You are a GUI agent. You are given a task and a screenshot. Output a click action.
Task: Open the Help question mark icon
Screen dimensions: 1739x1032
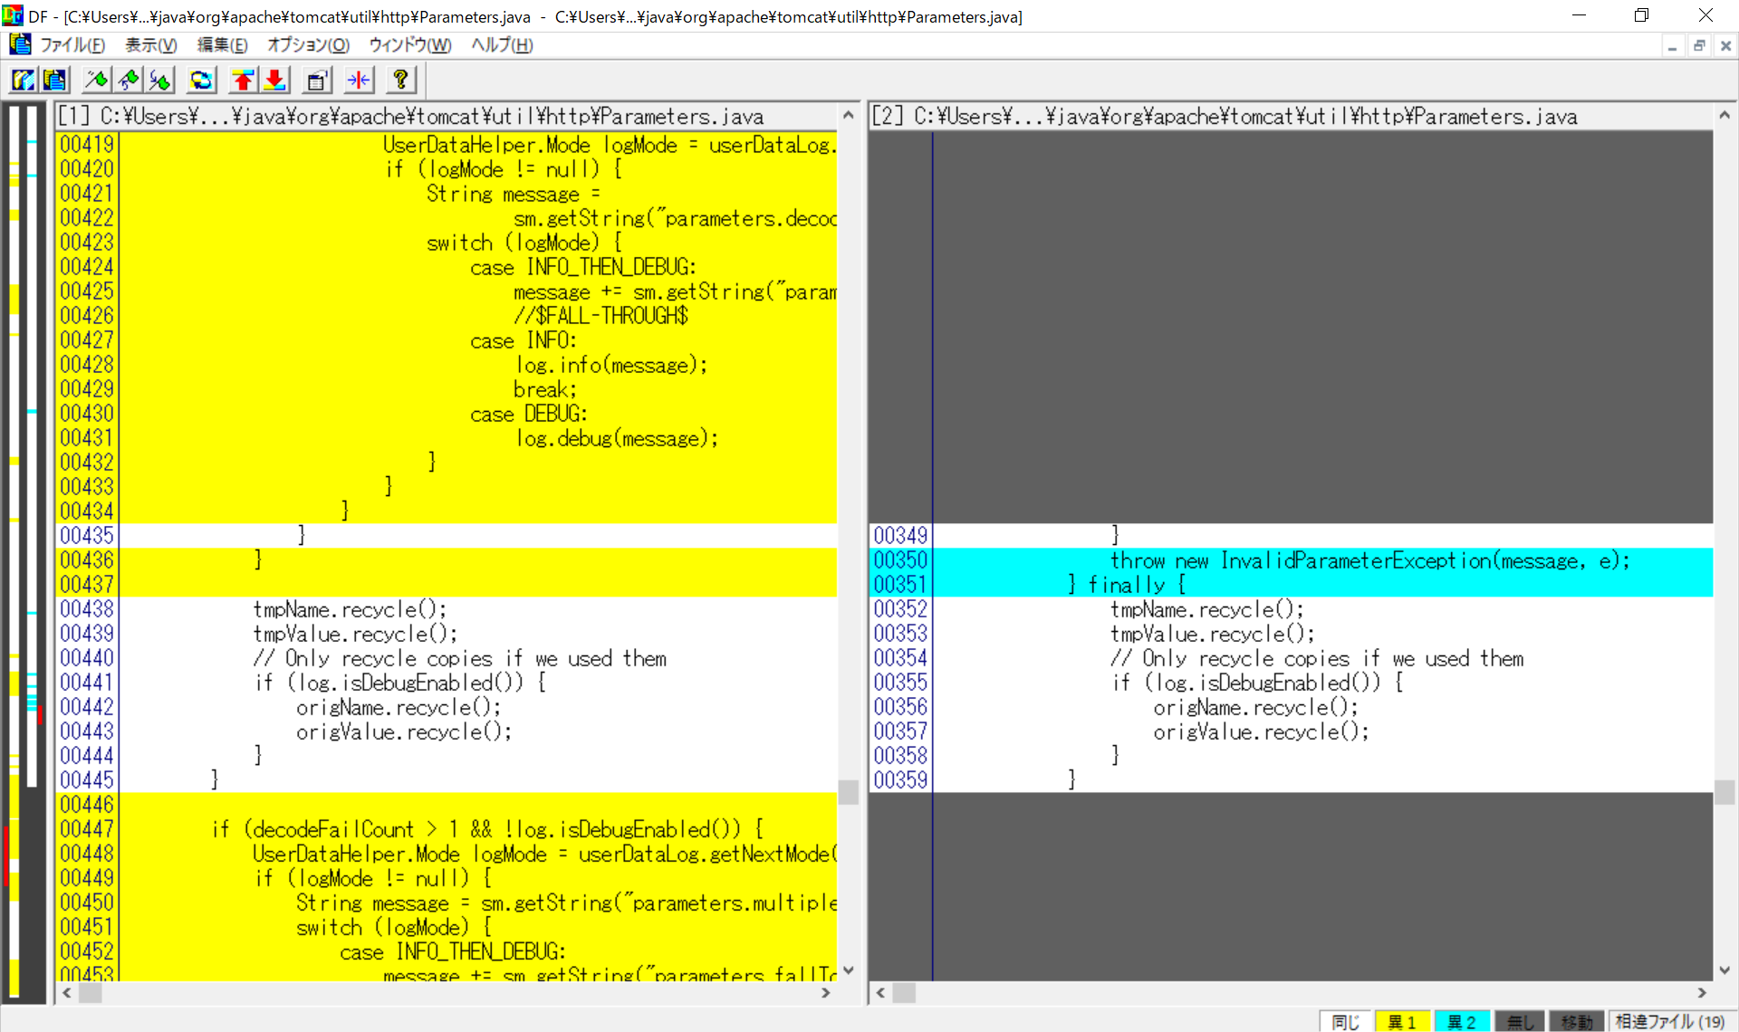(399, 80)
